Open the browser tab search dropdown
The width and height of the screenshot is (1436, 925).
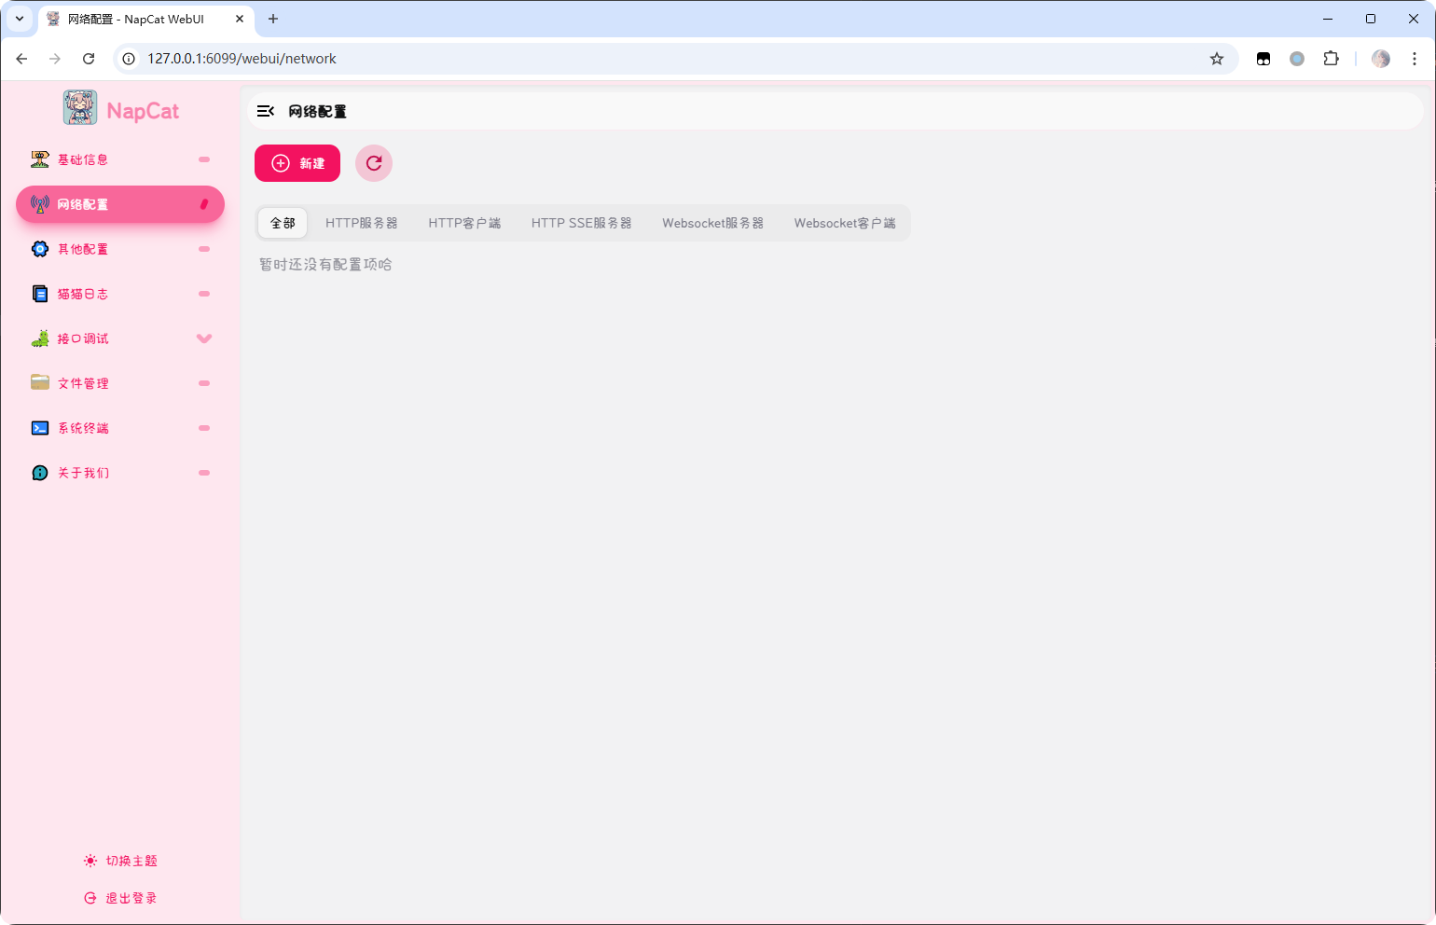tap(20, 19)
